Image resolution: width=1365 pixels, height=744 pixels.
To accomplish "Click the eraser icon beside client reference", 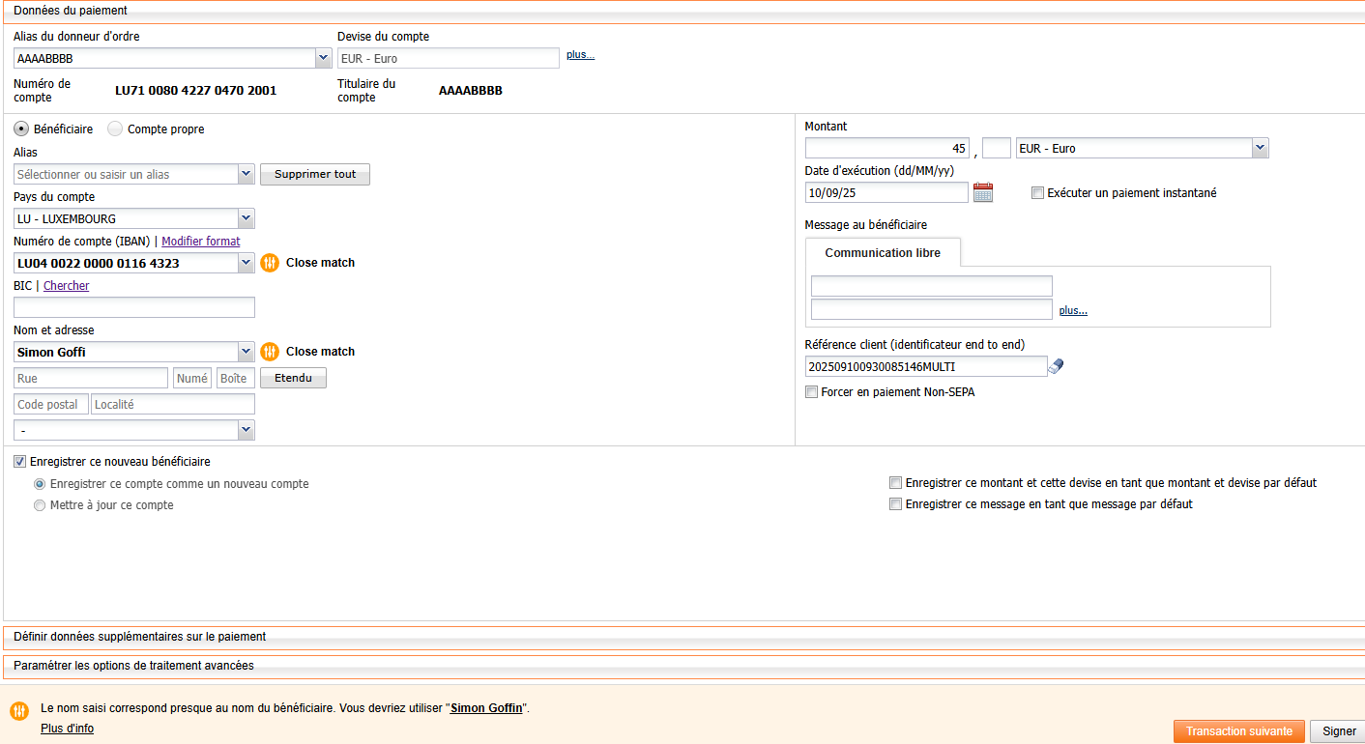I will [x=1056, y=366].
